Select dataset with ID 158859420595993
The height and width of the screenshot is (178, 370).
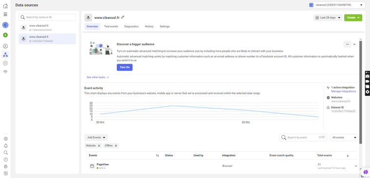pyautogui.click(x=47, y=28)
